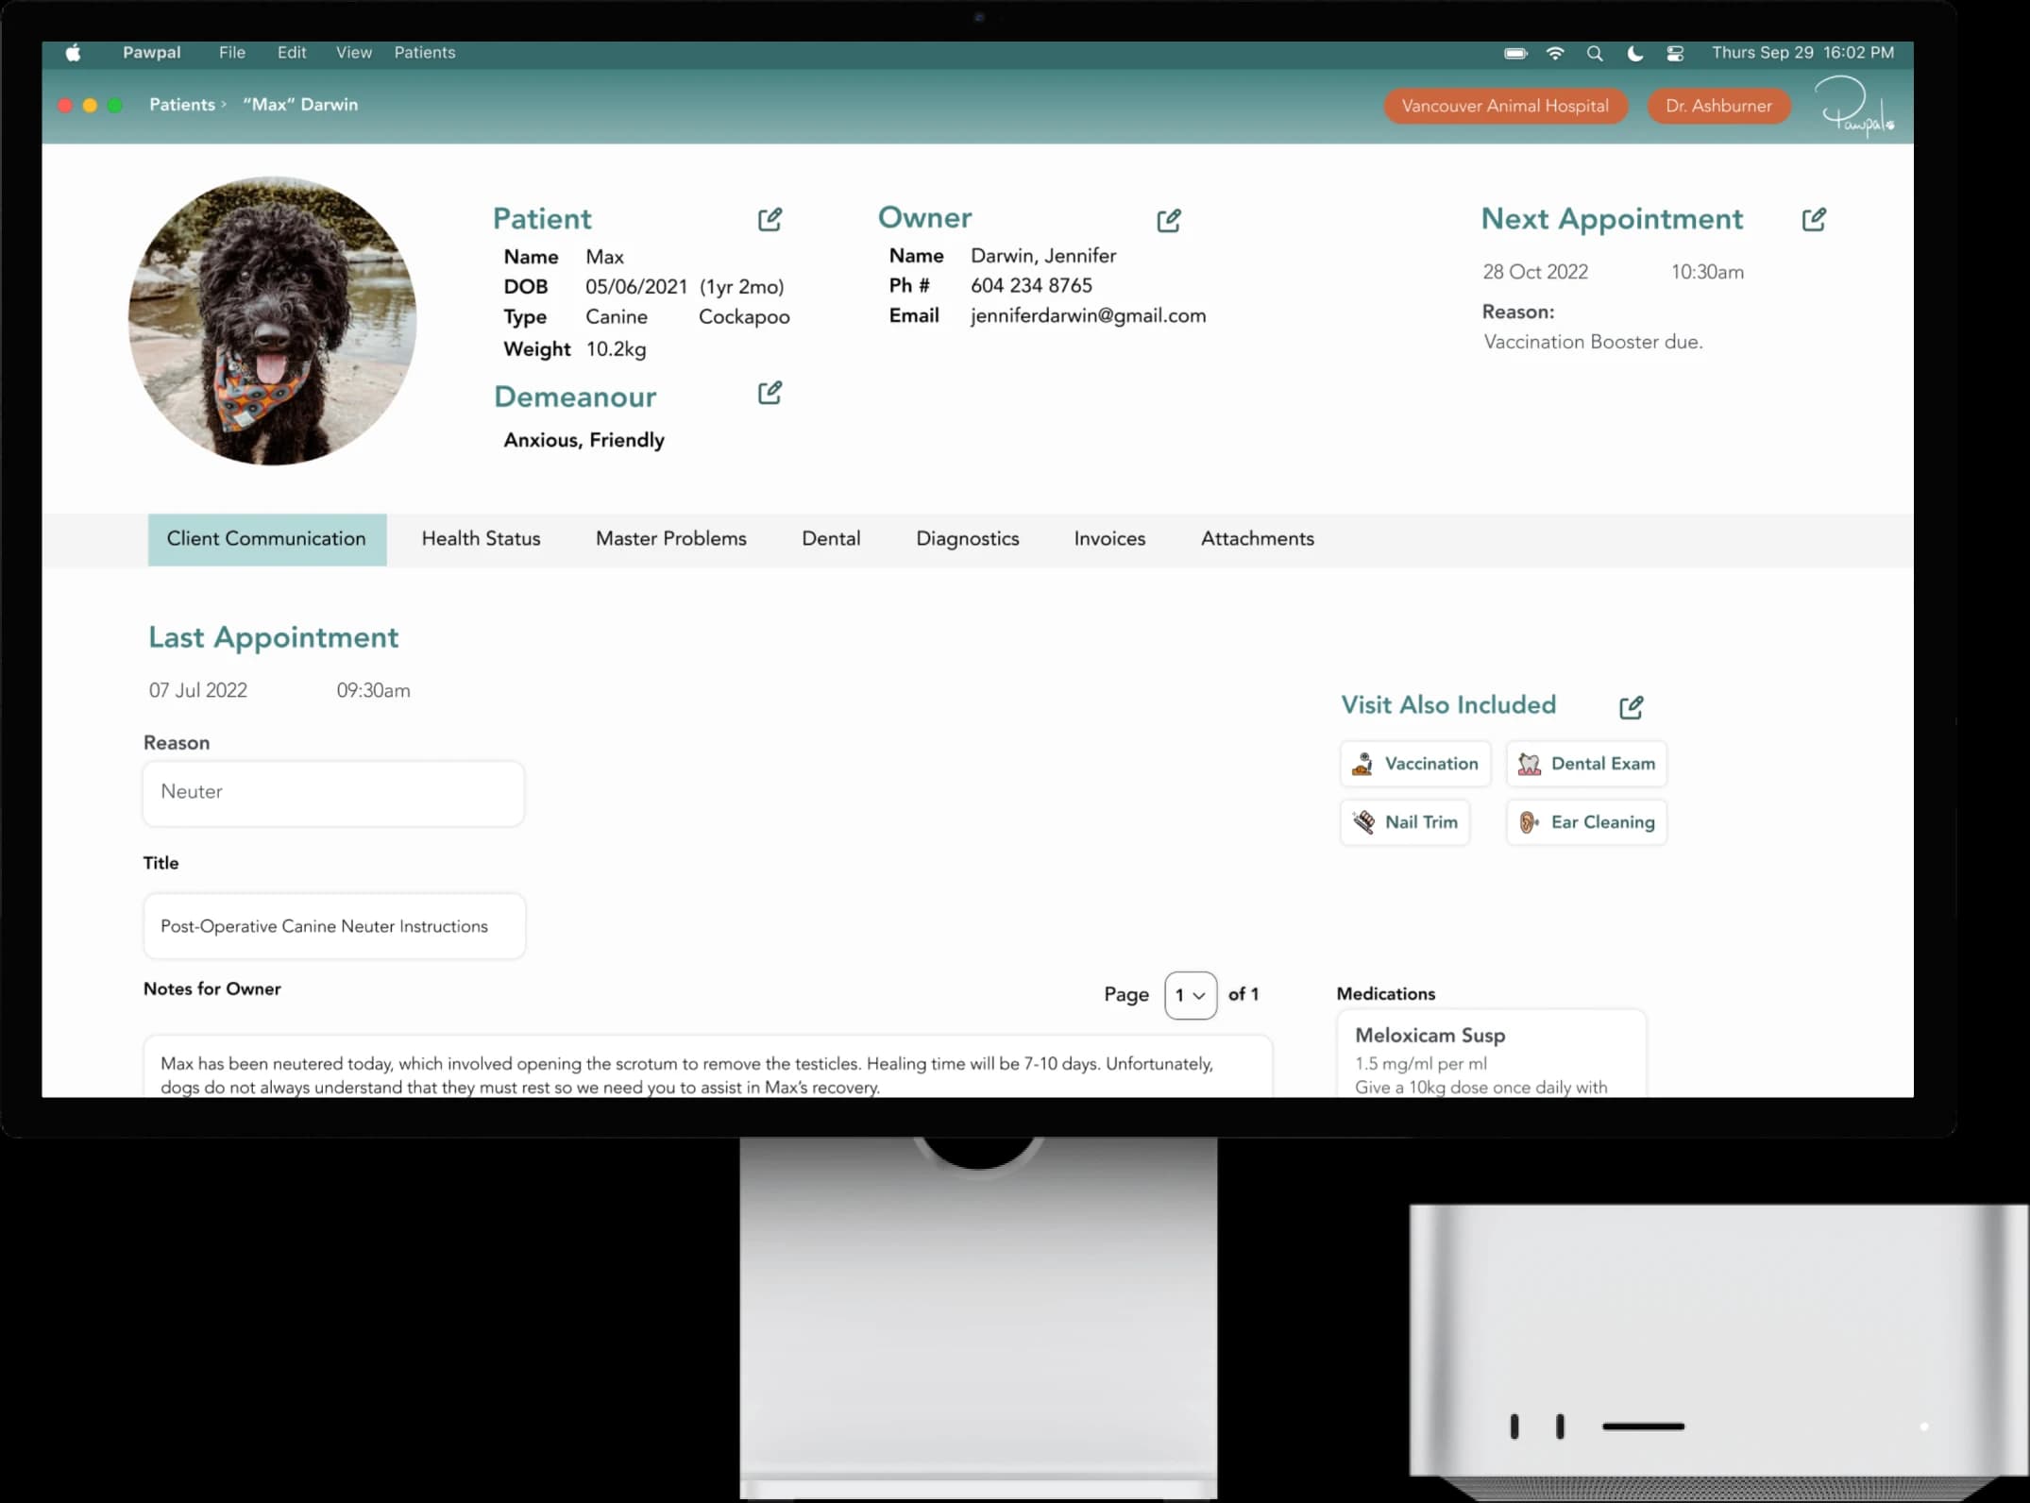The height and width of the screenshot is (1503, 2030).
Task: Toggle the Vaccination visit chip
Action: (x=1415, y=763)
